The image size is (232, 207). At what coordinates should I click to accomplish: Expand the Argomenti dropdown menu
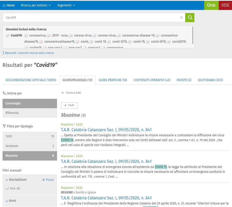(66, 5)
